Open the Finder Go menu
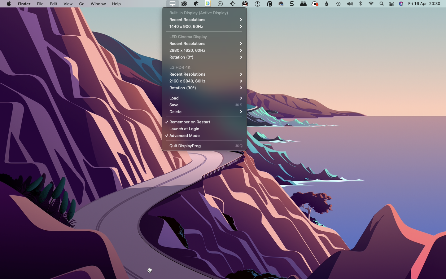 click(x=82, y=4)
